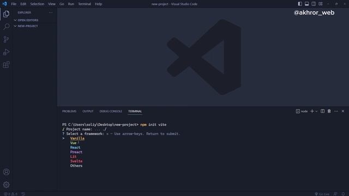Viewport: 349px width, 196px height.
Task: Click the Vanilla framework option
Action: click(77, 138)
